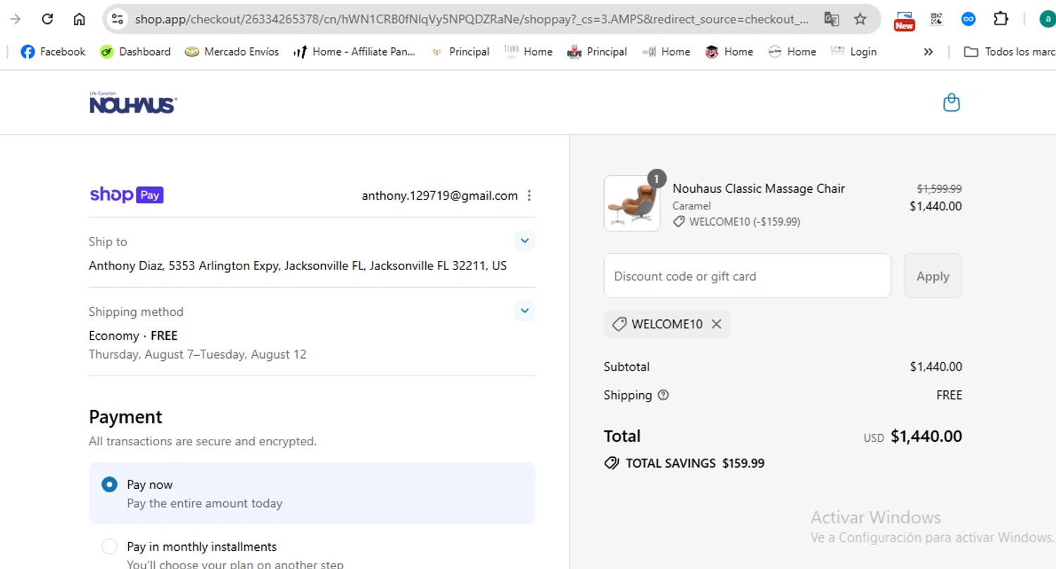Click the WELCOME10 (-$159.99) product discount label
This screenshot has width=1056, height=569.
pyautogui.click(x=736, y=222)
